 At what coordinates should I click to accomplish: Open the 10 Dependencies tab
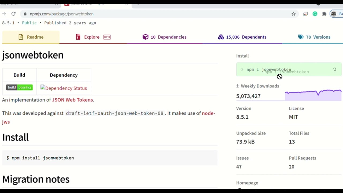165,37
